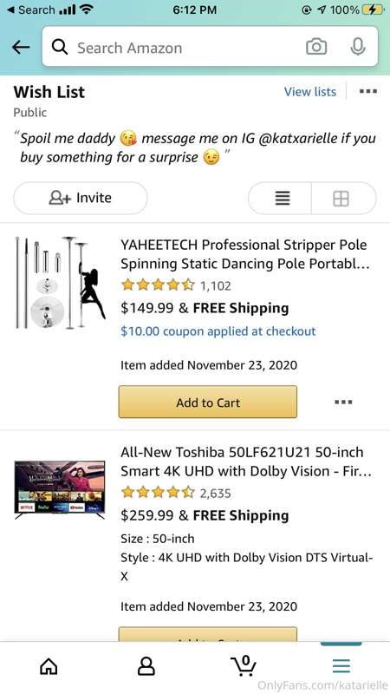This screenshot has width=390, height=694.
Task: Open the account profile icon
Action: [x=146, y=665]
